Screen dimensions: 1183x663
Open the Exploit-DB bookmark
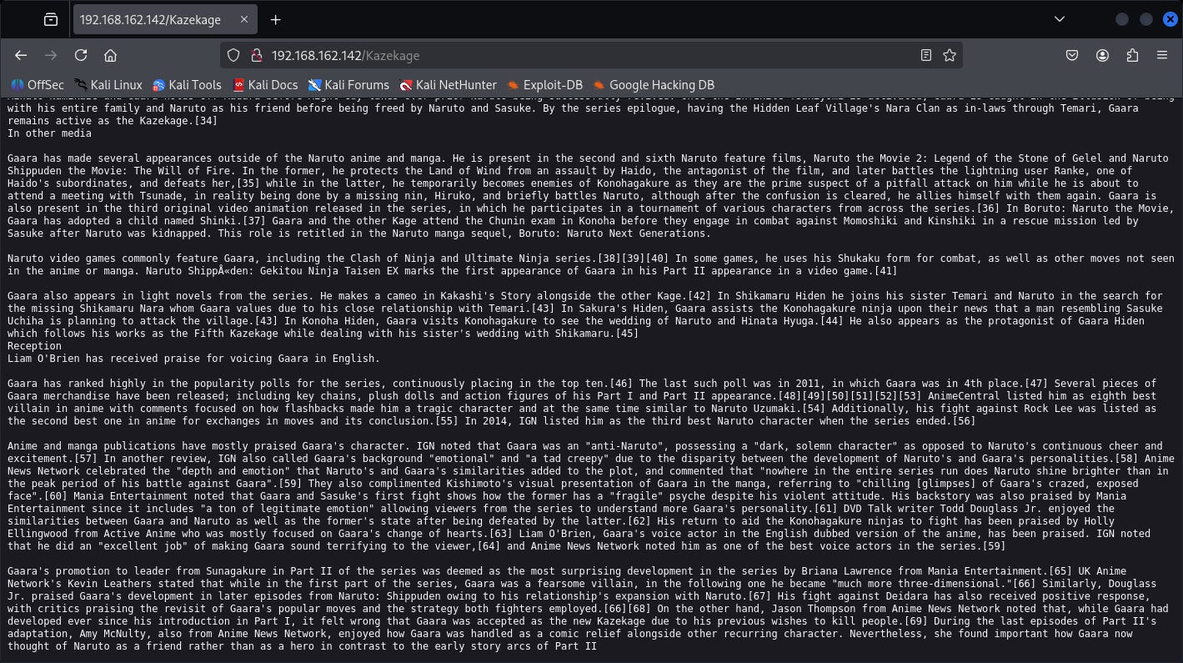tap(545, 84)
